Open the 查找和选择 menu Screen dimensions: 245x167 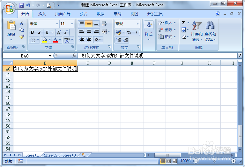coord(210,31)
